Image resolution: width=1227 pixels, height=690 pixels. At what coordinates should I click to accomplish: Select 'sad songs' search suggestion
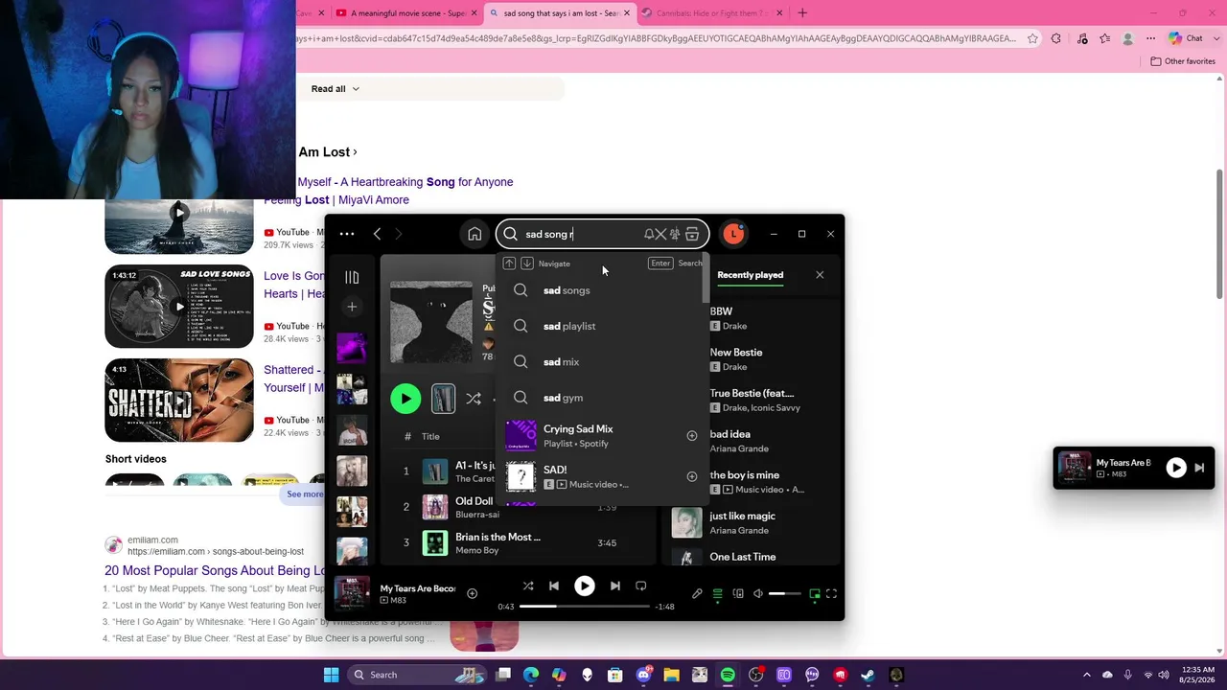click(604, 290)
